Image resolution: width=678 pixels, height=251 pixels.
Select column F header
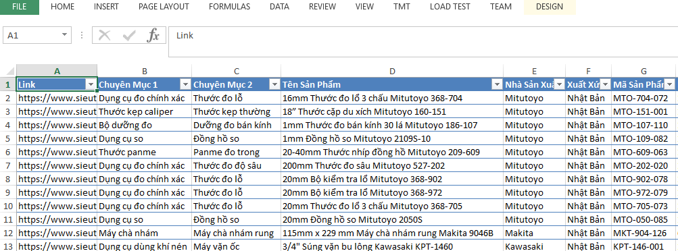(x=588, y=71)
